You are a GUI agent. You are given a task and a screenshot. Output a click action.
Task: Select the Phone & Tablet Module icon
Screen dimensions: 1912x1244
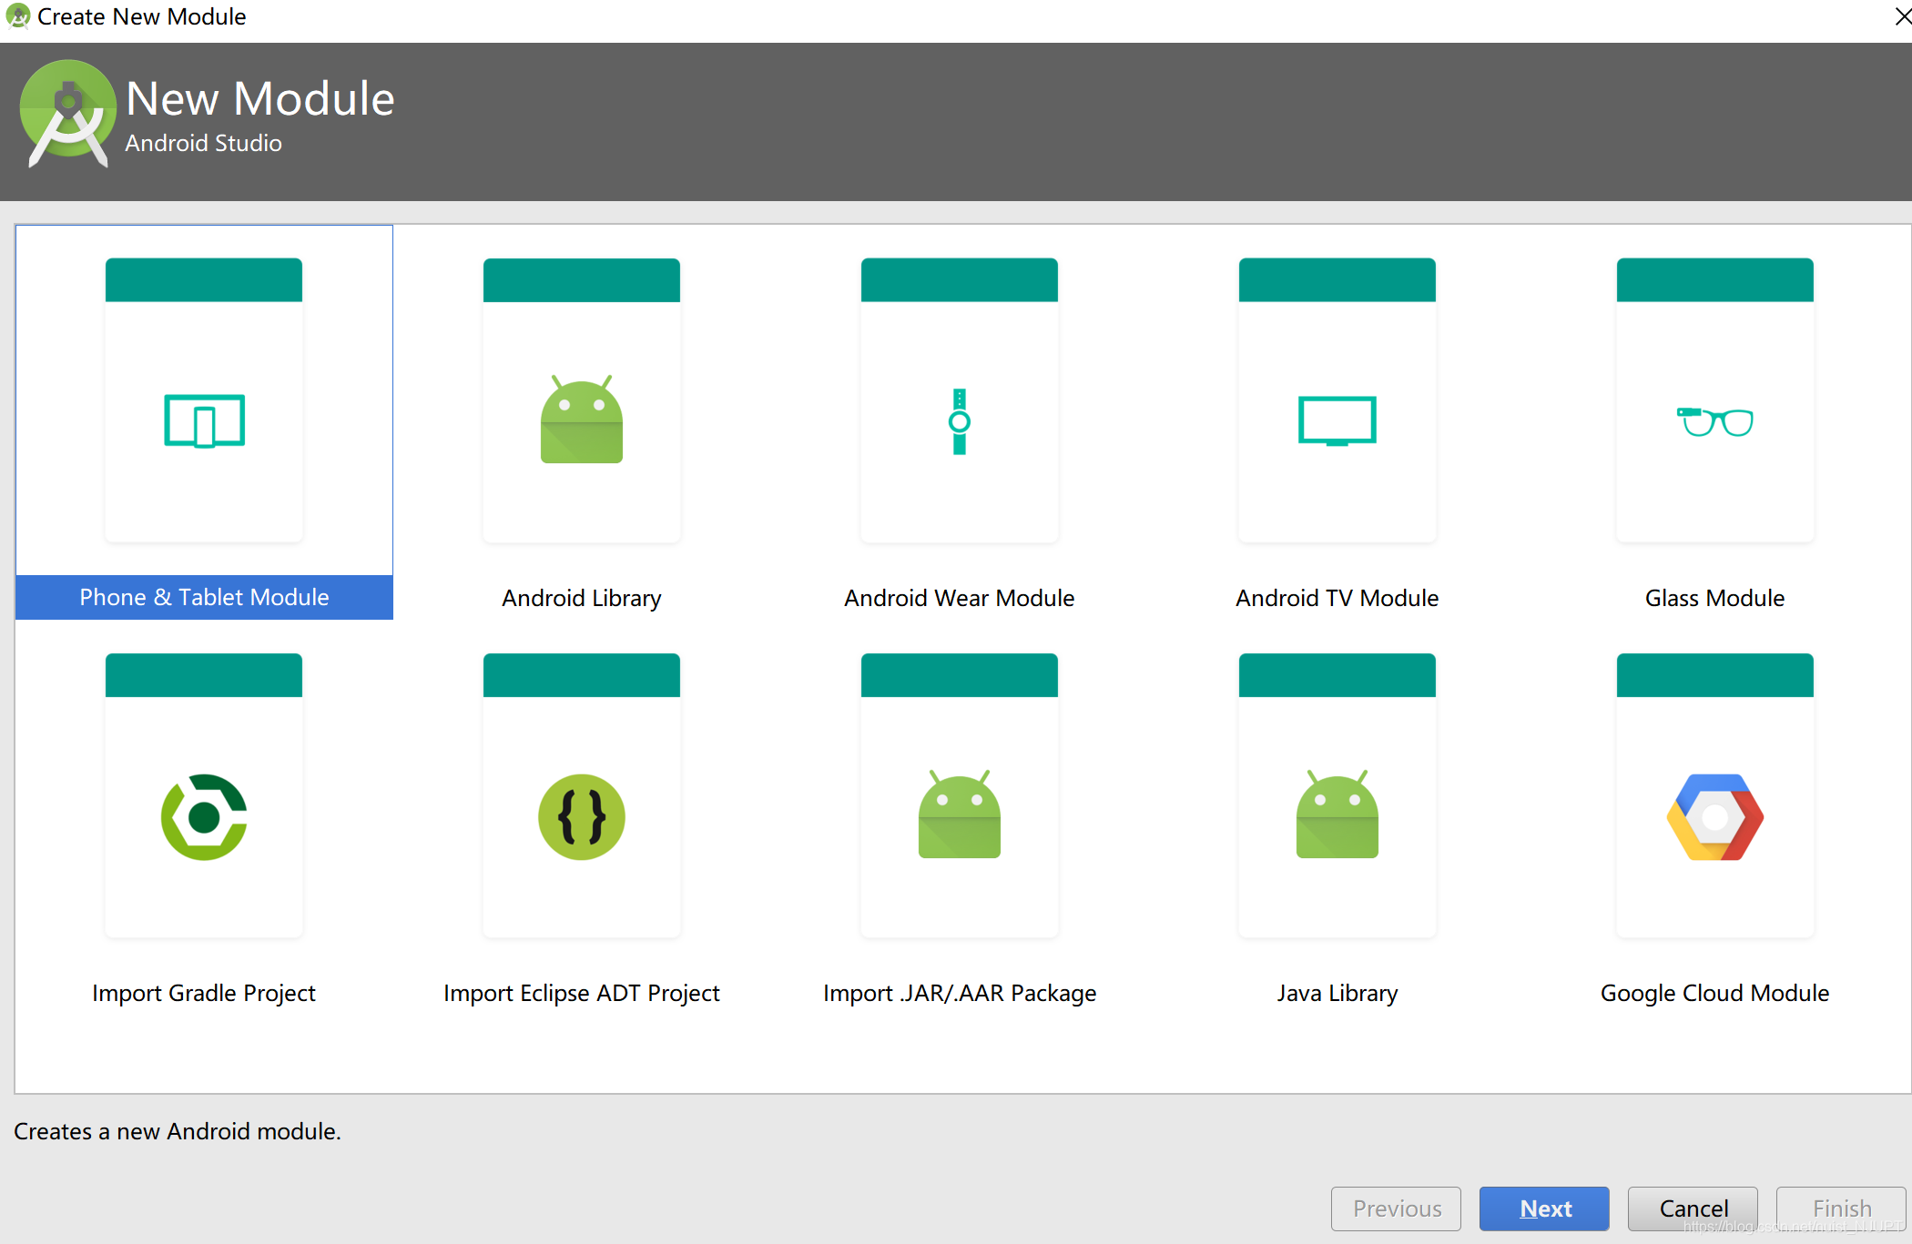point(204,420)
